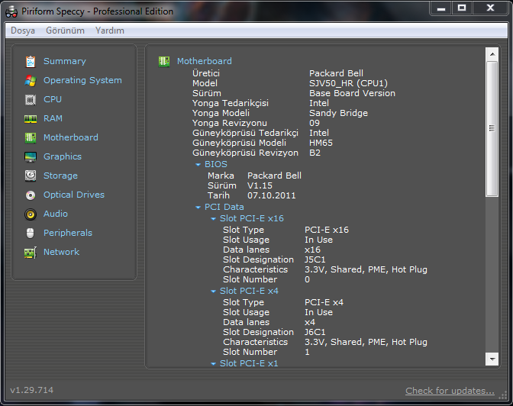Open the Dosya menu
The image size is (513, 406).
tap(23, 31)
